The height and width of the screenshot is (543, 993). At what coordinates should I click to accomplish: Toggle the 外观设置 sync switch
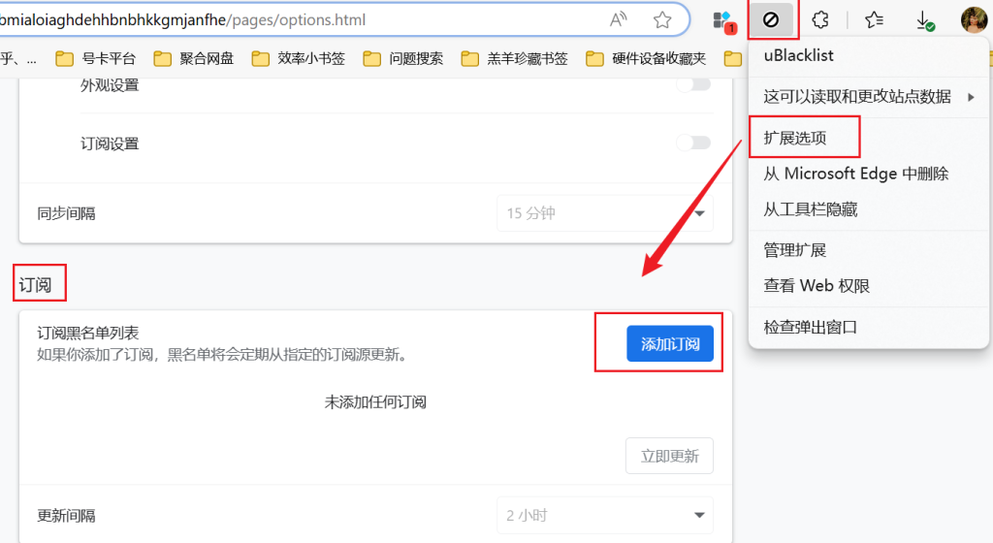coord(693,84)
